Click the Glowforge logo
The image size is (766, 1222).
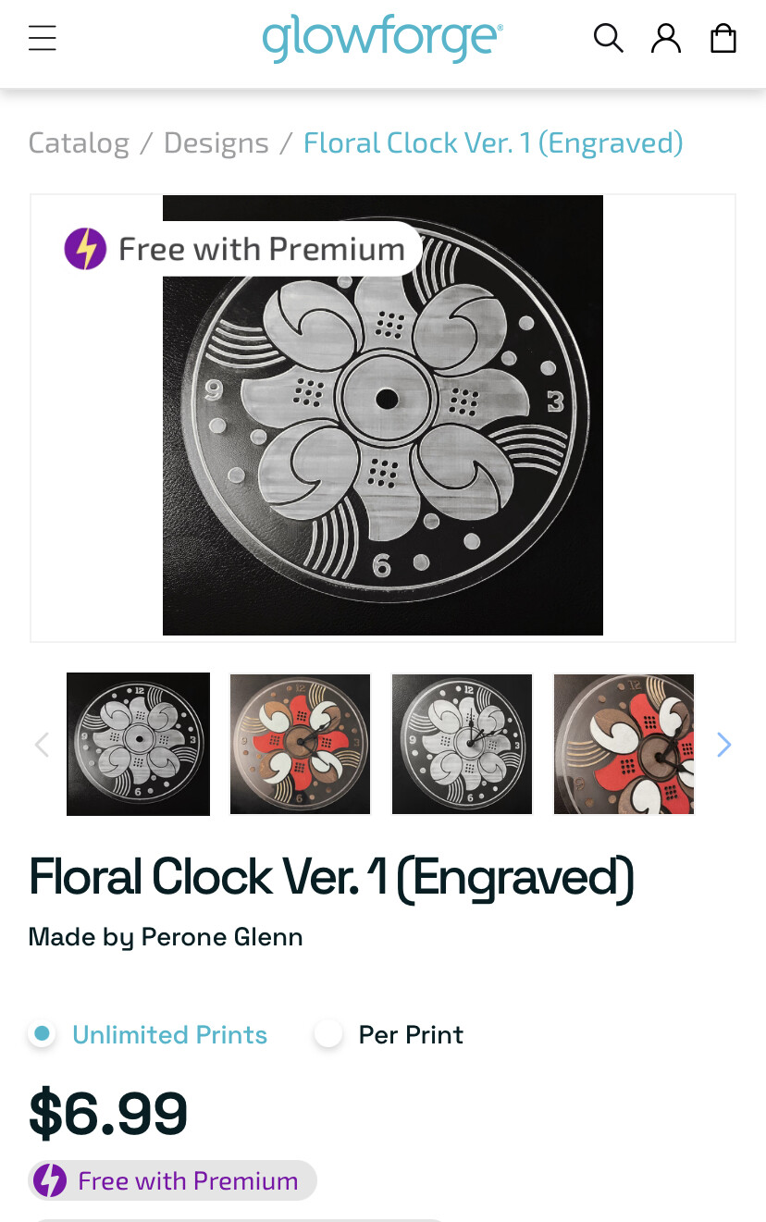point(383,39)
